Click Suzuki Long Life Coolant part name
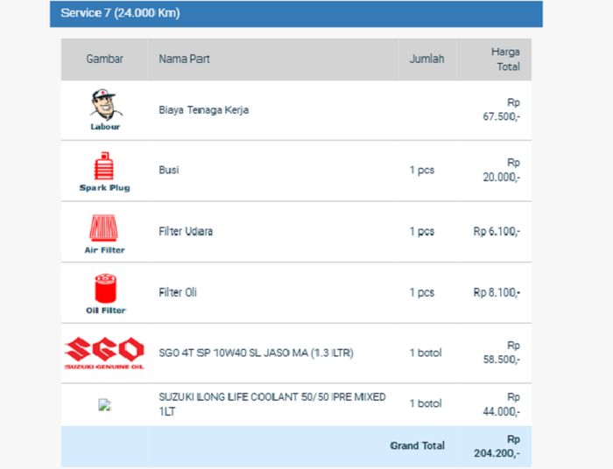This screenshot has width=613, height=469. 271,404
